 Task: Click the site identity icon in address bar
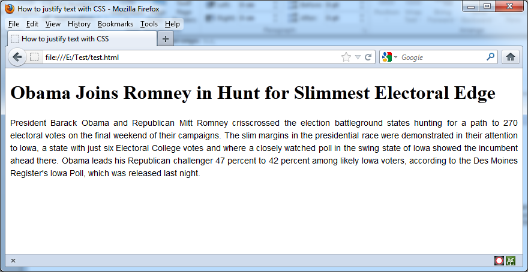tap(34, 57)
